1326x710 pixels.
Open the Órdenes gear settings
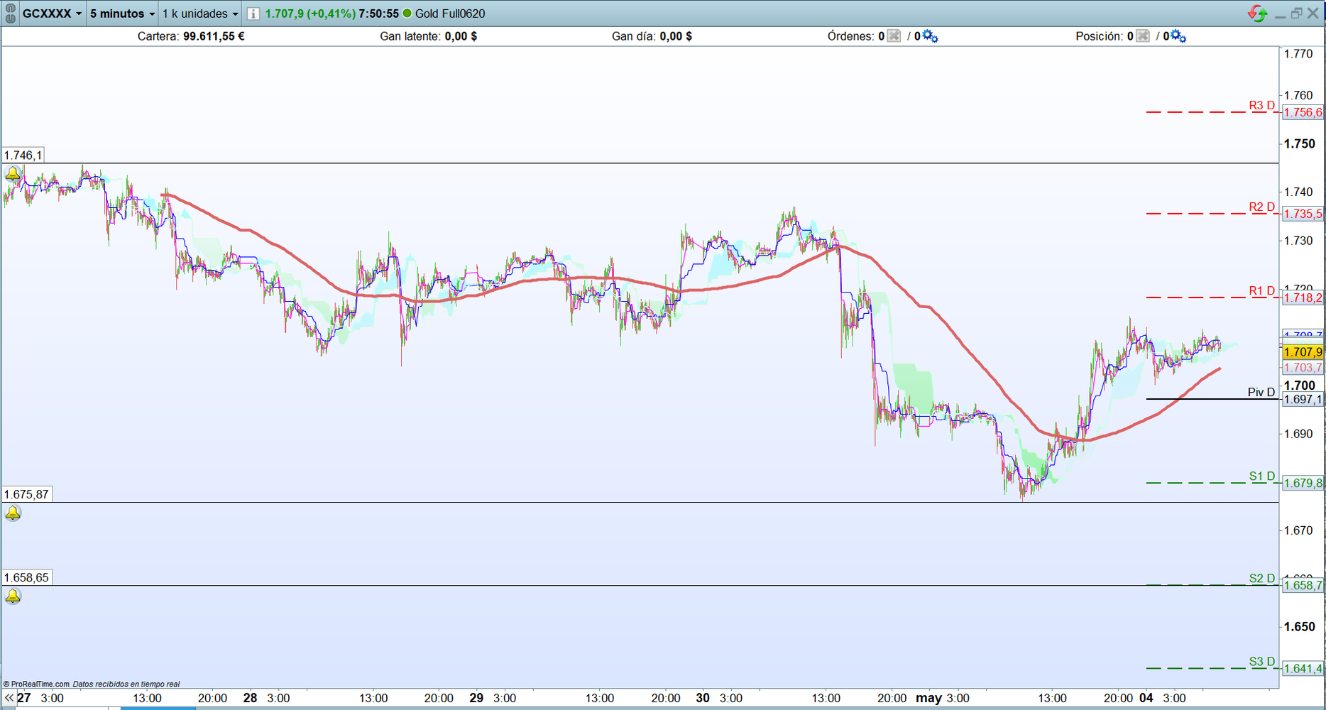point(930,36)
